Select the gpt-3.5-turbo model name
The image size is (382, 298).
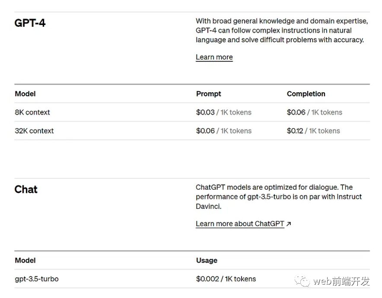click(37, 279)
